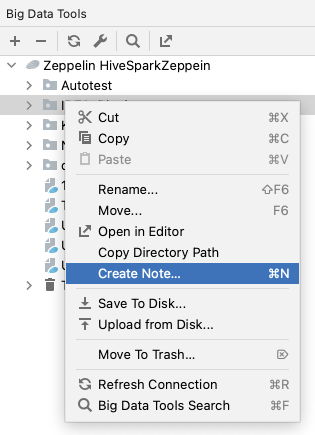Open connection settings wrench icon
This screenshot has width=315, height=435.
[100, 41]
